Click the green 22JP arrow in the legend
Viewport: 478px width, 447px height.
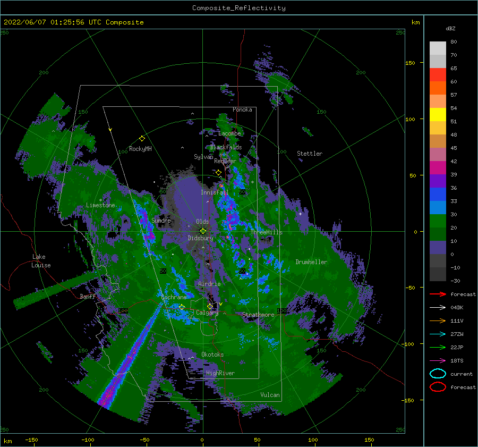(x=438, y=347)
